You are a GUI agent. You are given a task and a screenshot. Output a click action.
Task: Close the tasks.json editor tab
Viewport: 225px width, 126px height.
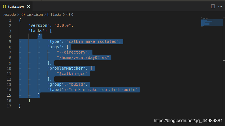(x=29, y=6)
